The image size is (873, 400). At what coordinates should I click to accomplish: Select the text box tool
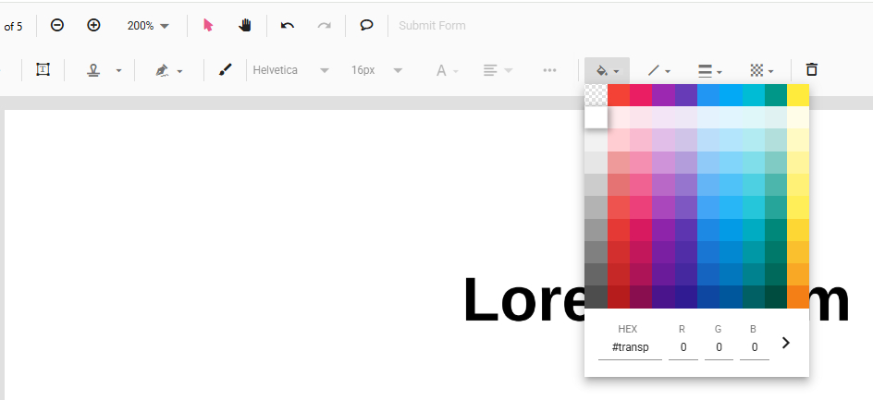point(43,69)
